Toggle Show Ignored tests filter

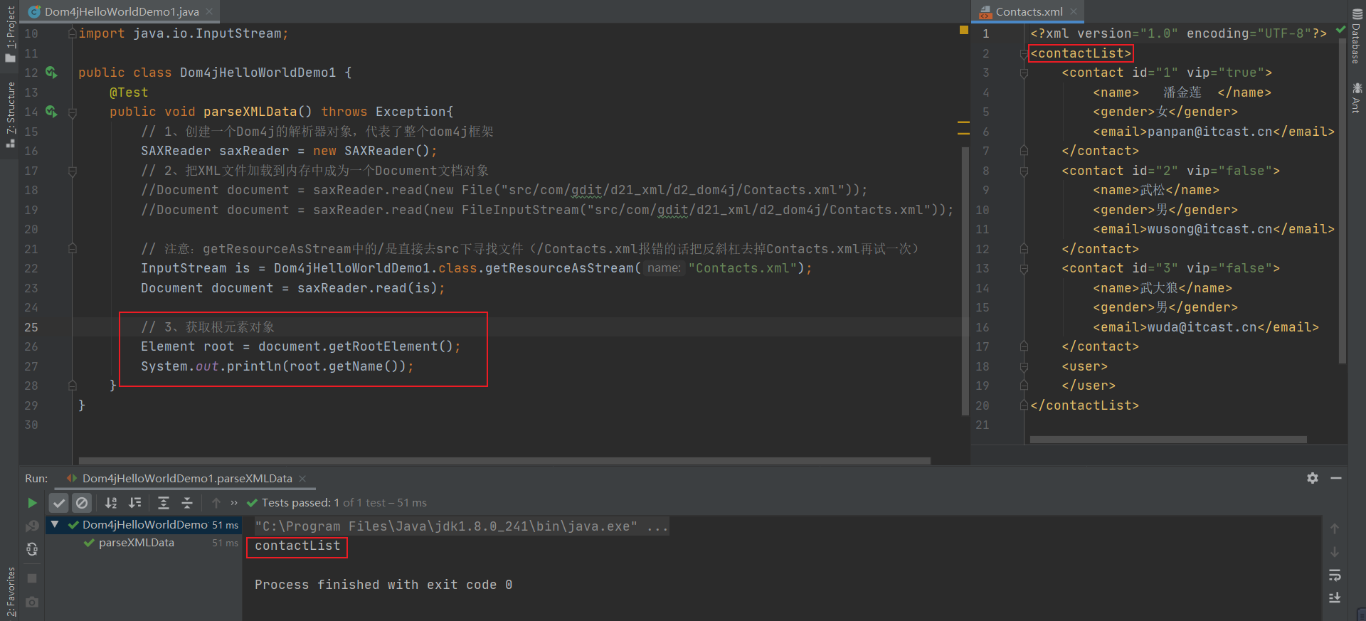(x=83, y=503)
